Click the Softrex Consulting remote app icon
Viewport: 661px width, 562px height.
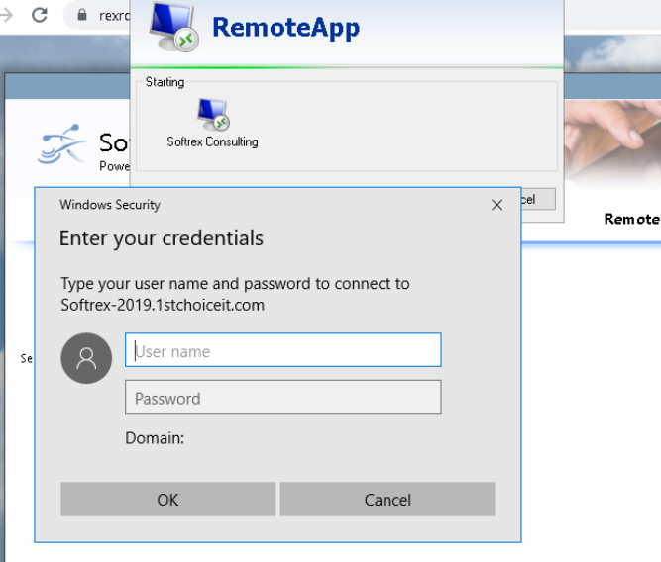point(213,115)
